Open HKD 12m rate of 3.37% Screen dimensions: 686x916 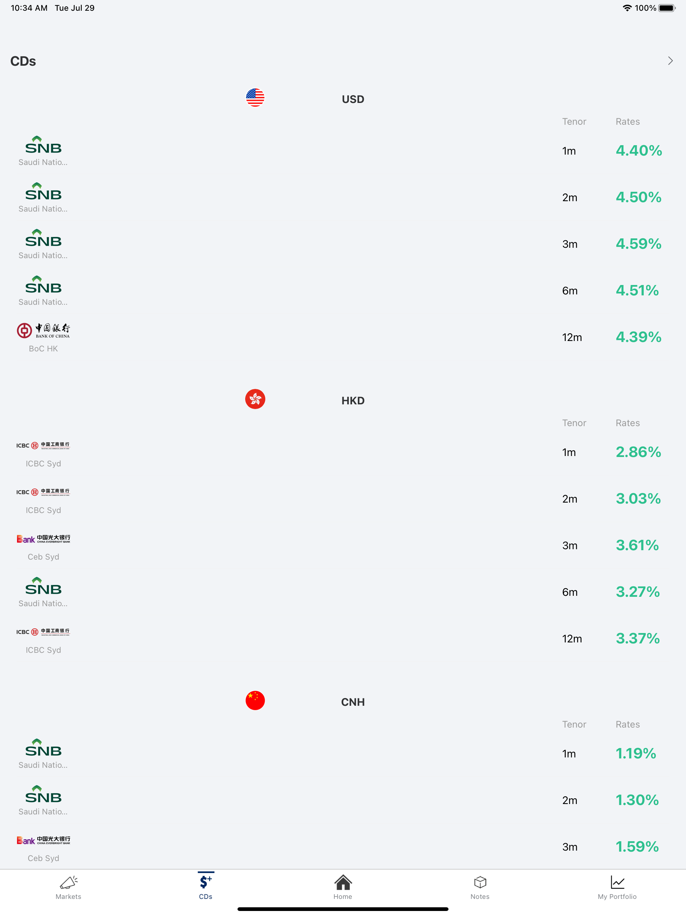(x=637, y=638)
